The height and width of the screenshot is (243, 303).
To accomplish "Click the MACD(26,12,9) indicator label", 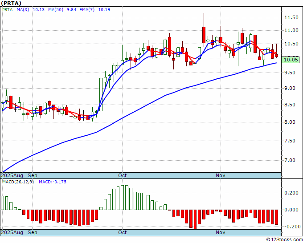I will [x=18, y=182].
